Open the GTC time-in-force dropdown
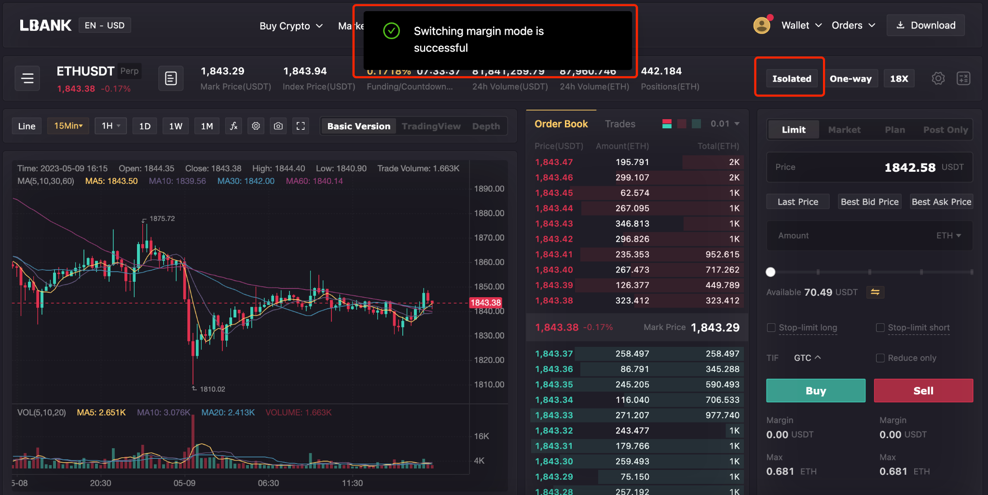Viewport: 988px width, 495px height. click(x=807, y=358)
